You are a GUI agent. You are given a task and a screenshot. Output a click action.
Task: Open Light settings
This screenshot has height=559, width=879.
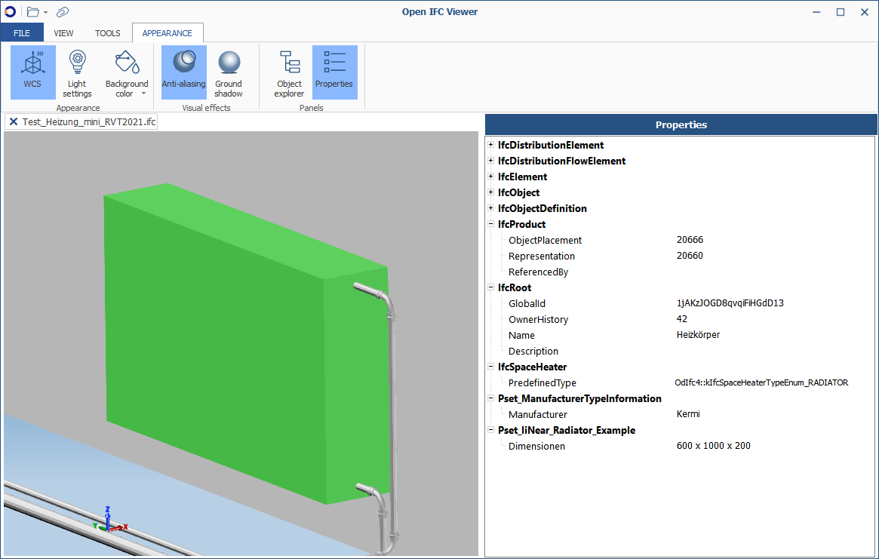tap(77, 72)
